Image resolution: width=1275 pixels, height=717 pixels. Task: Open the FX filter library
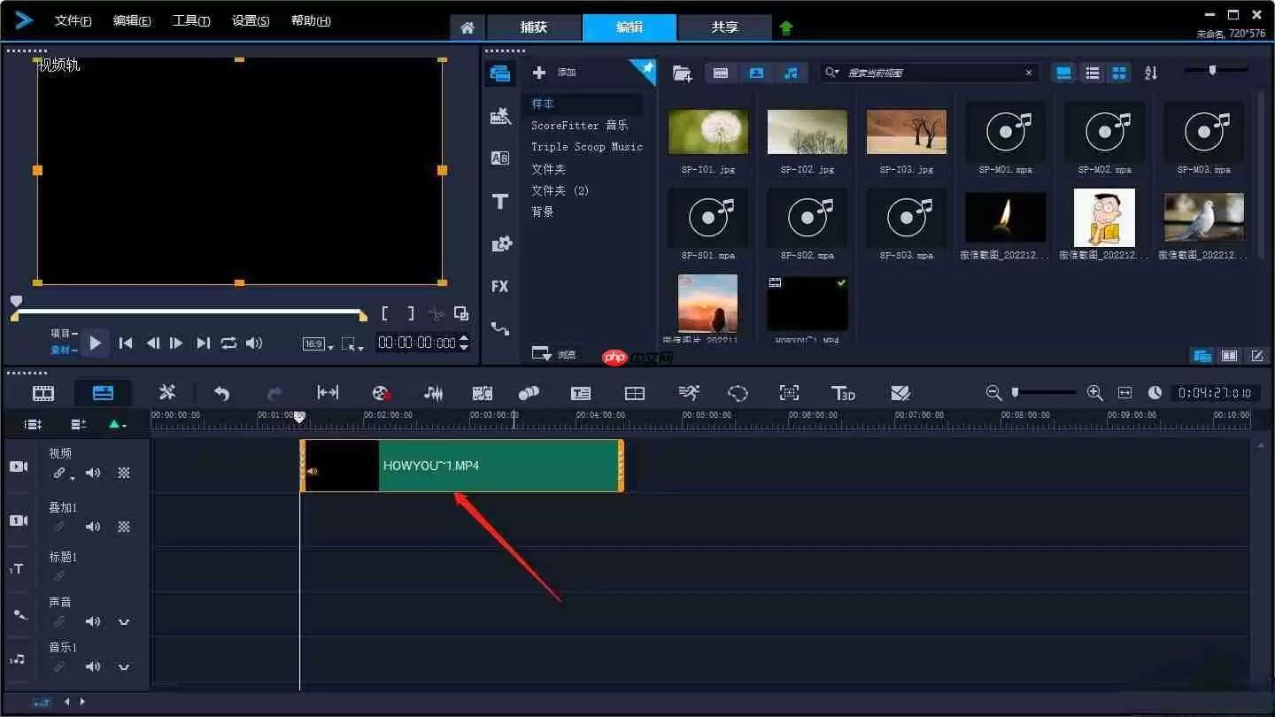pos(500,286)
